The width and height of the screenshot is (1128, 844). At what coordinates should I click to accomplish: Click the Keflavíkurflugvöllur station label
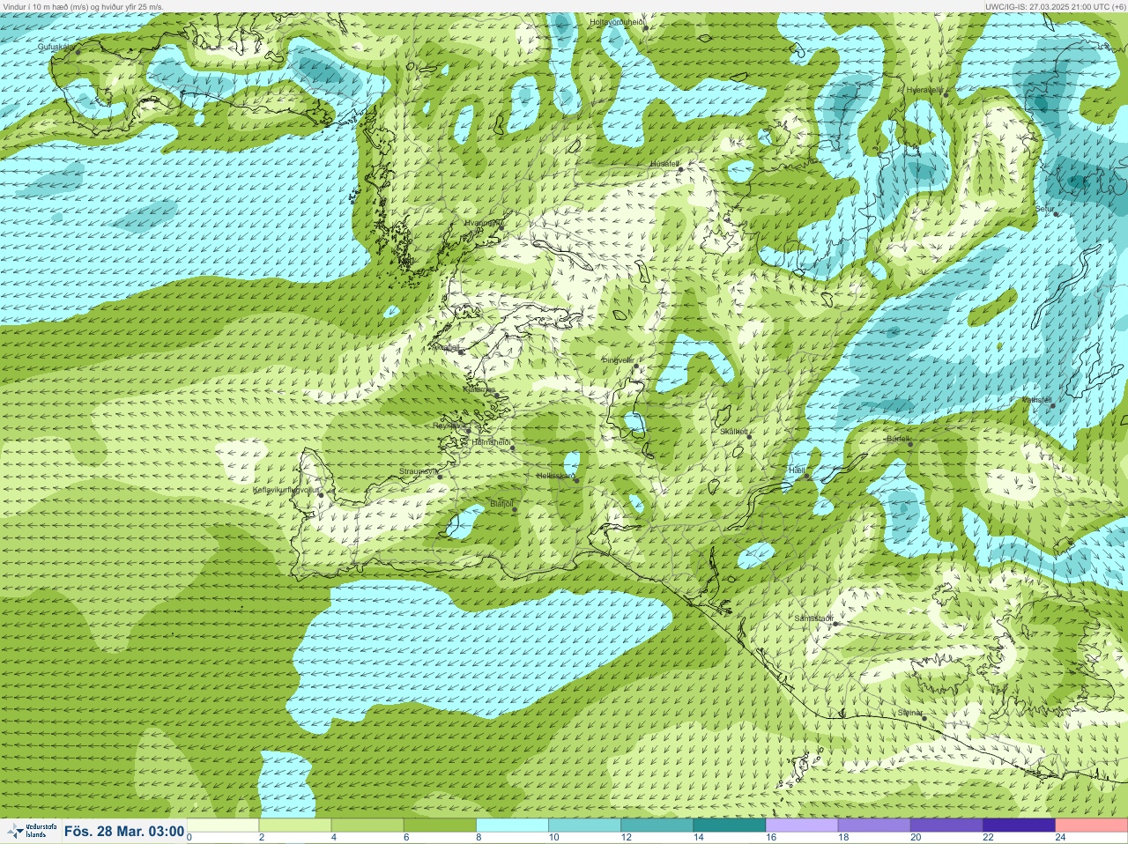point(285,489)
